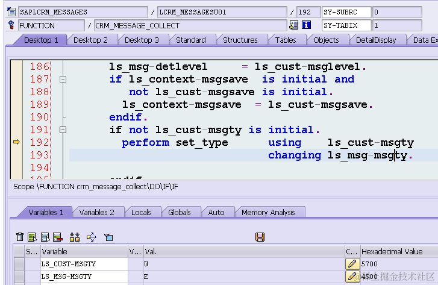Click the S... column header
The image size is (438, 285).
pyautogui.click(x=32, y=251)
